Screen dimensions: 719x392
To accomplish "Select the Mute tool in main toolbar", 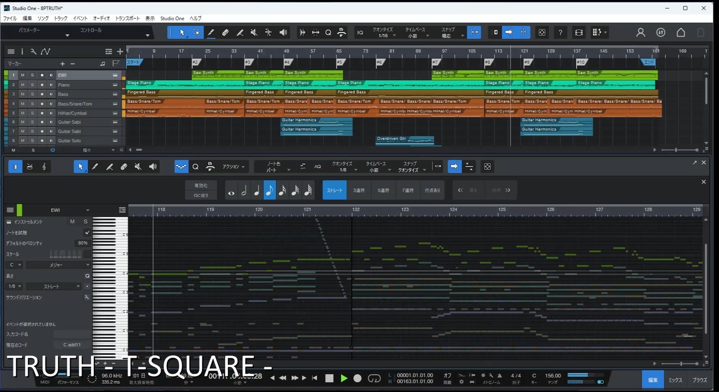I will [254, 33].
